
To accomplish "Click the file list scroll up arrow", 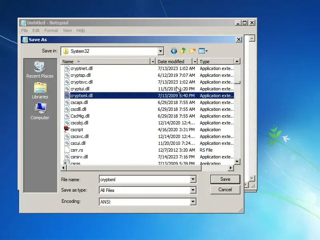I will click(x=237, y=61).
